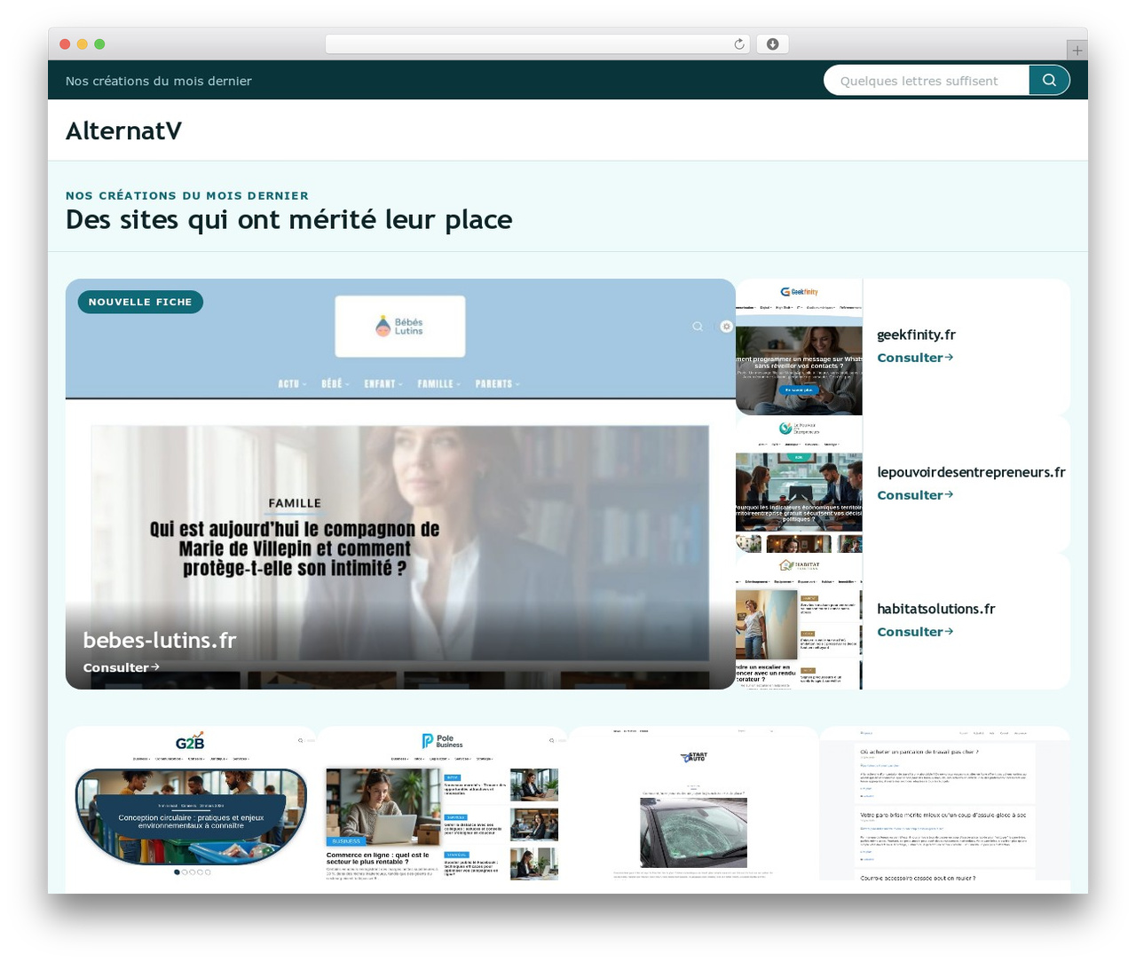
Task: Click the 'Des sites qui ont mérité leur place' heading
Action: pos(288,219)
